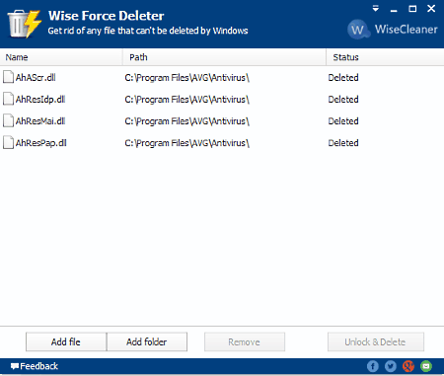444x376 pixels.
Task: Open the WiseCleaner logo link
Action: click(x=393, y=30)
